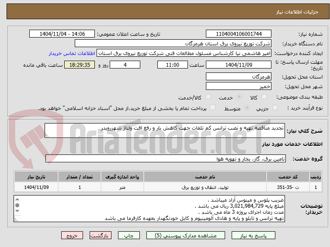330x247 pixels.
Task: Click the شرح کلی نیاز description text area
Action: point(165,130)
